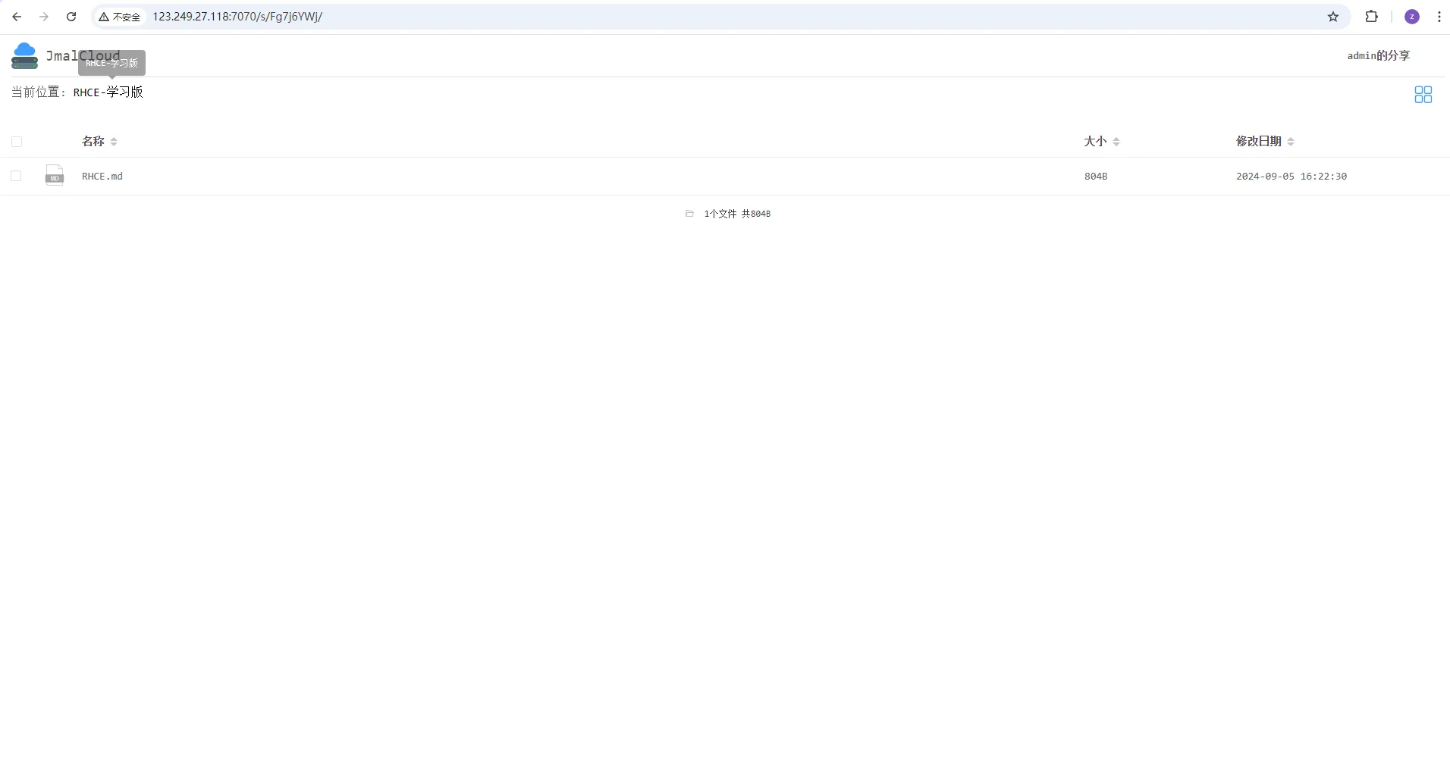The height and width of the screenshot is (757, 1450).
Task: Sort files by 大小 column
Action: tap(1102, 141)
